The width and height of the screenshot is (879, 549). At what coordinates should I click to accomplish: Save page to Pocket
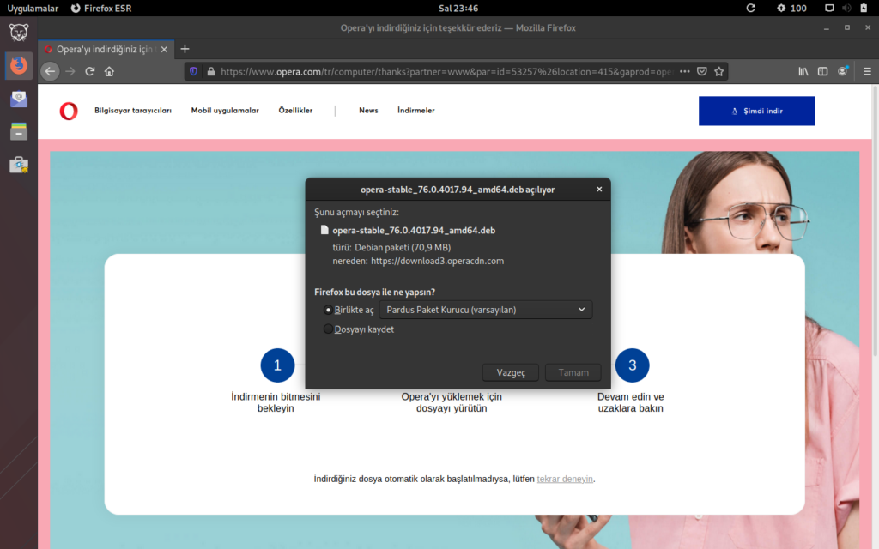click(x=702, y=72)
